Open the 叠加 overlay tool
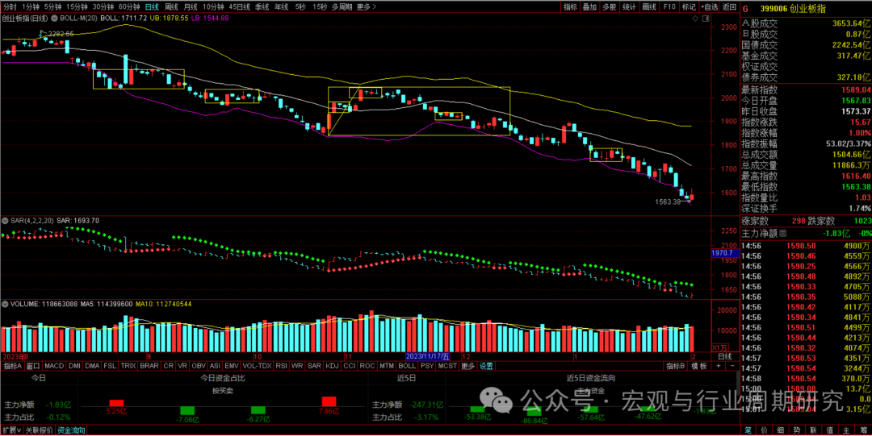 (590, 6)
